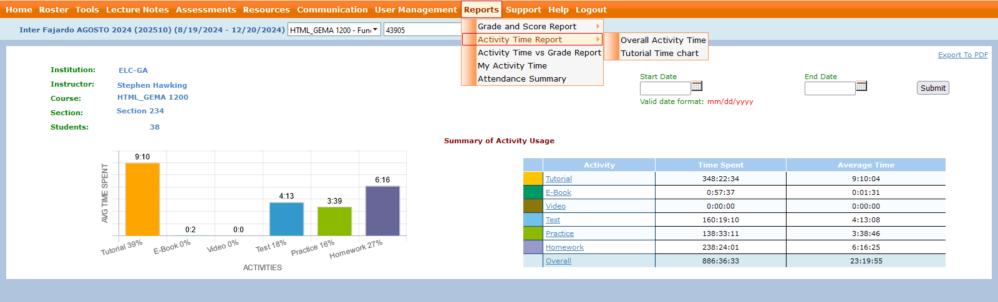Select My Activity Time menu entry

[x=512, y=65]
